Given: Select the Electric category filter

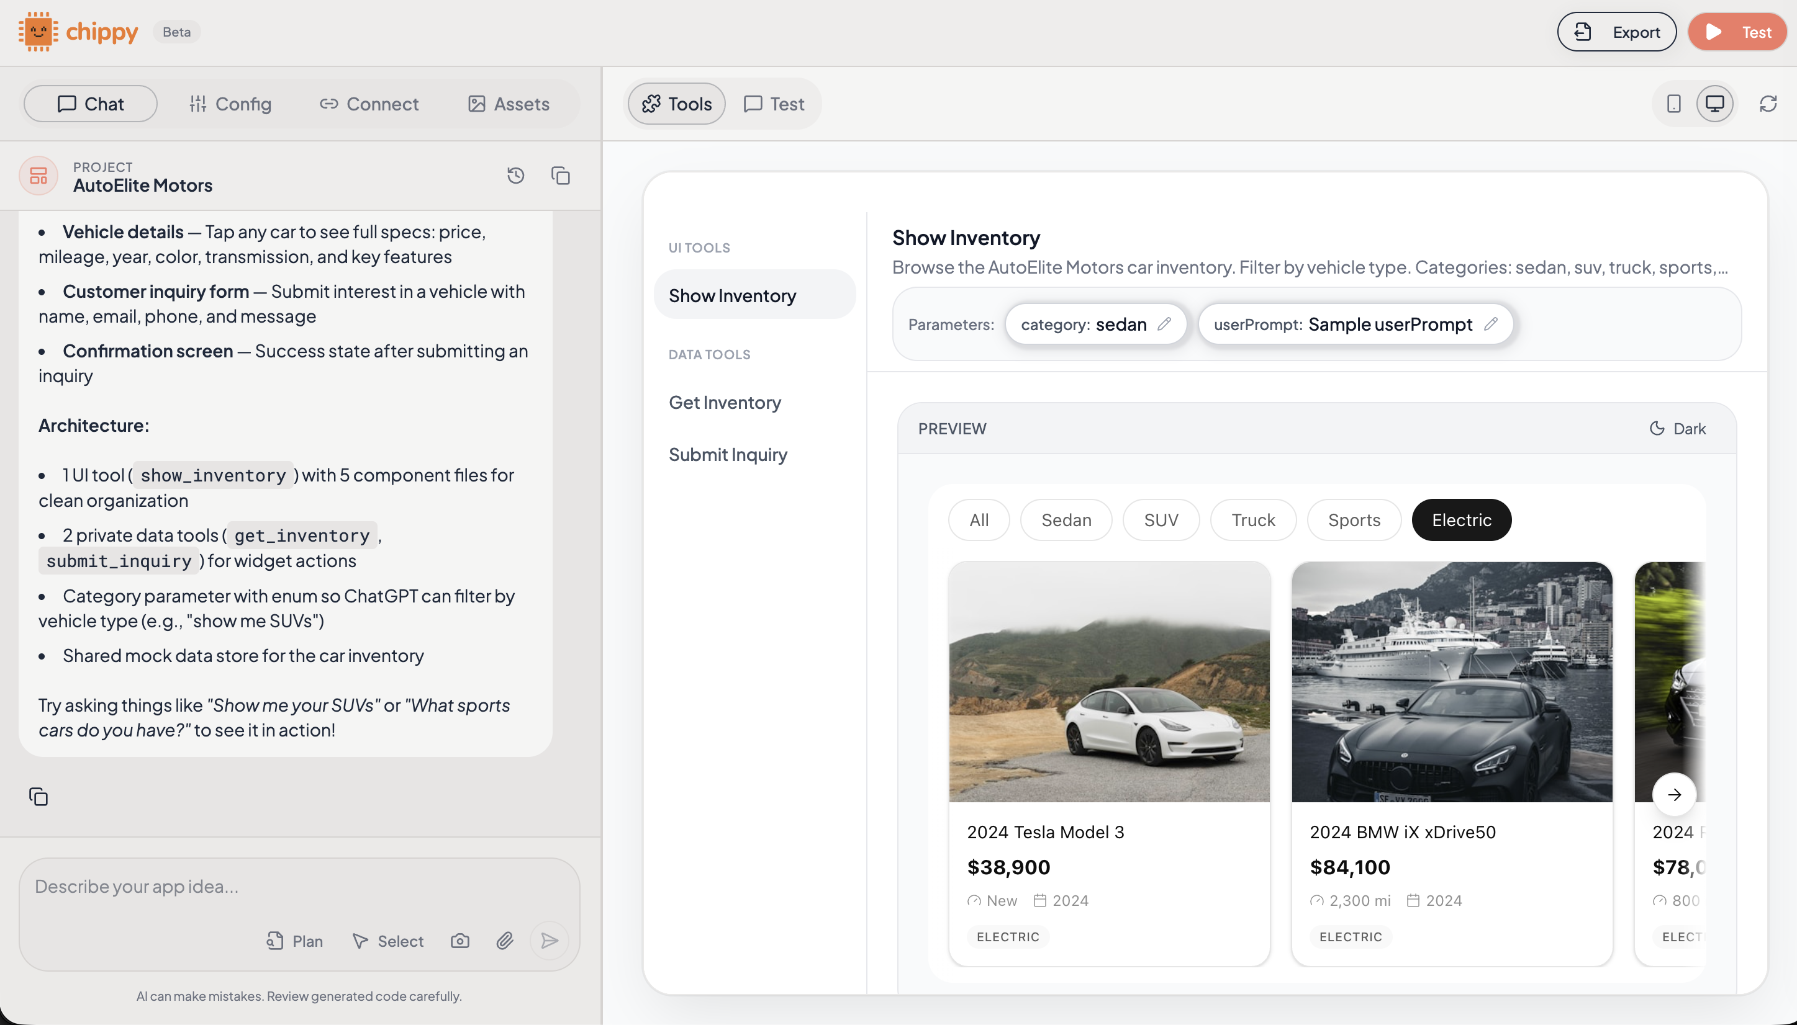Looking at the screenshot, I should click(1462, 520).
